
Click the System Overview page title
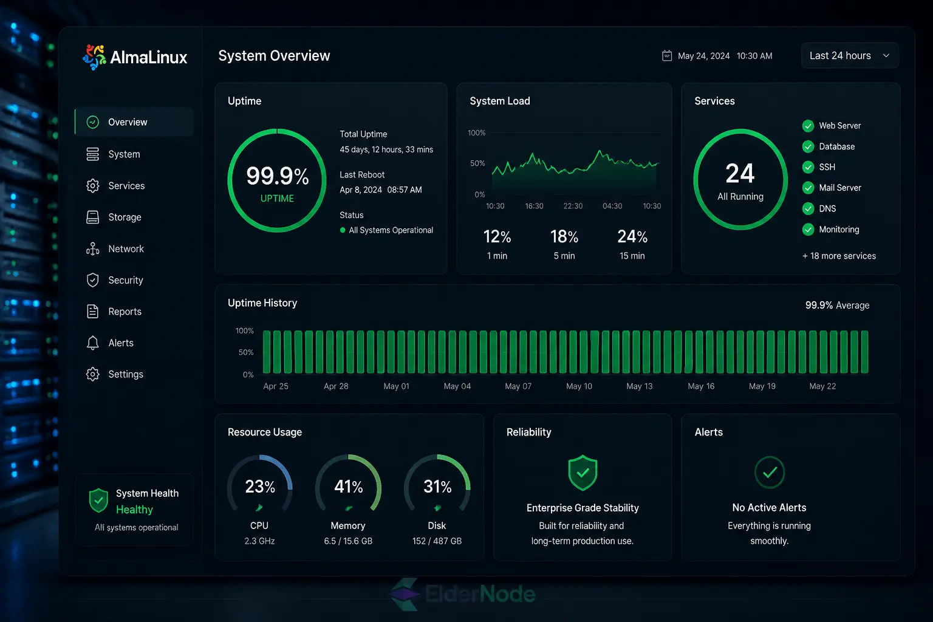tap(274, 56)
